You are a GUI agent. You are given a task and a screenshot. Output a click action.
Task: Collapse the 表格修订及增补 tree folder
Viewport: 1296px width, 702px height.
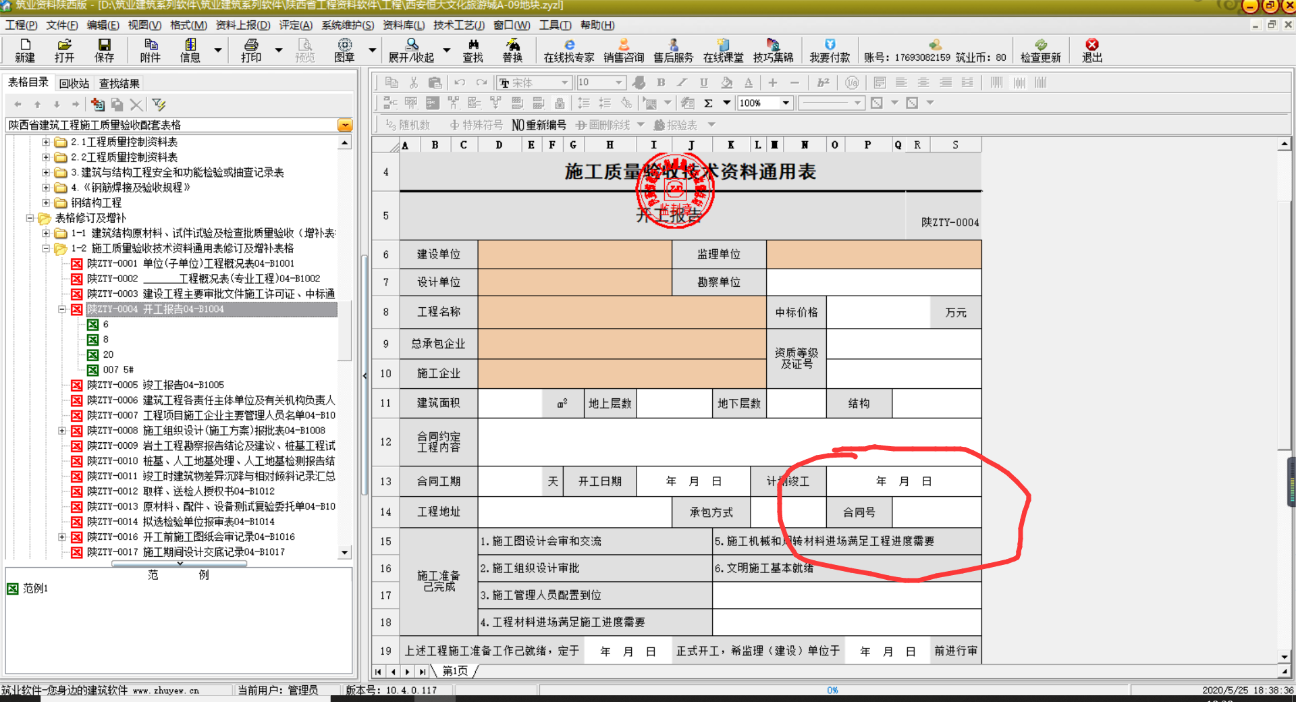30,218
